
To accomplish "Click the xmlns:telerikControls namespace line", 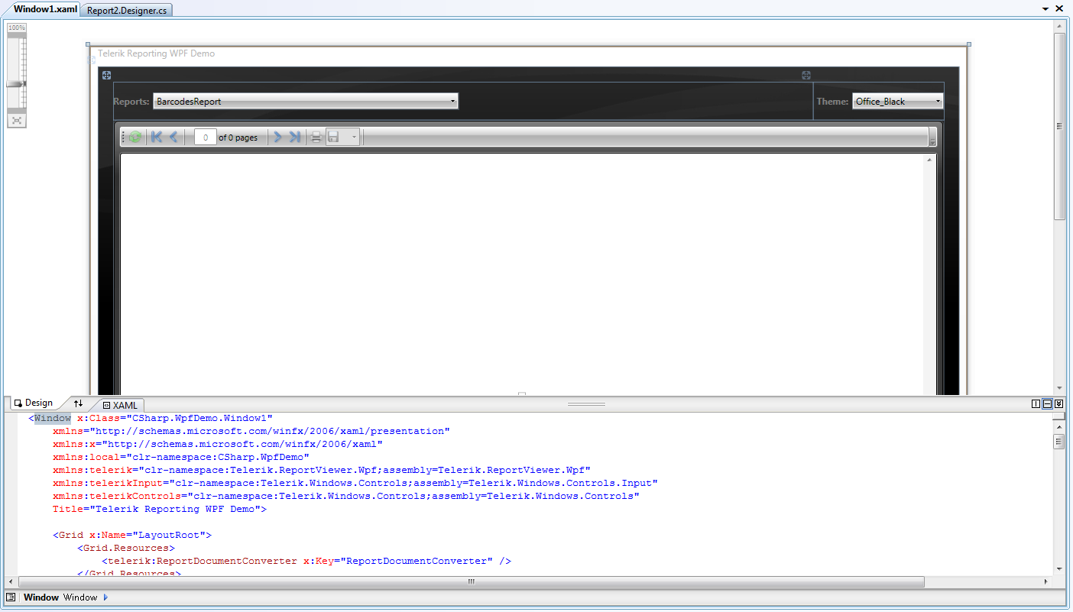I will point(346,496).
